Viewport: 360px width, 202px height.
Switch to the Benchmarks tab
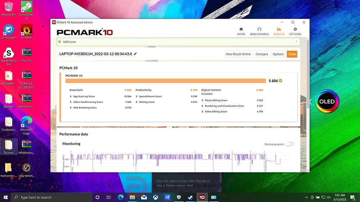260,31
